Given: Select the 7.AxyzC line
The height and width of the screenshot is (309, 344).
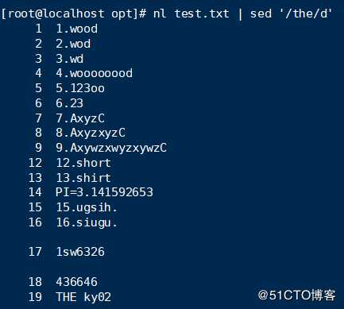Looking at the screenshot, I should click(80, 118).
